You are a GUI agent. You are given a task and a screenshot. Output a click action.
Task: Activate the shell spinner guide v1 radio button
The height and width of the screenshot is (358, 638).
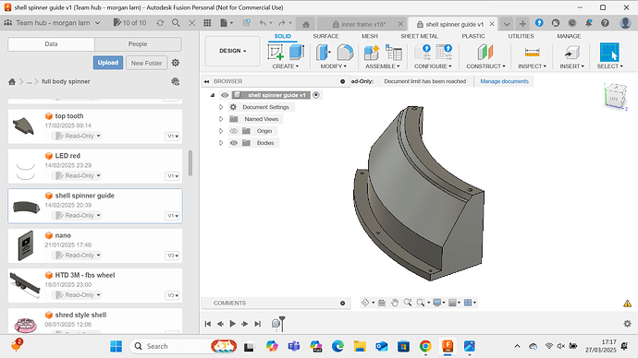tap(316, 95)
